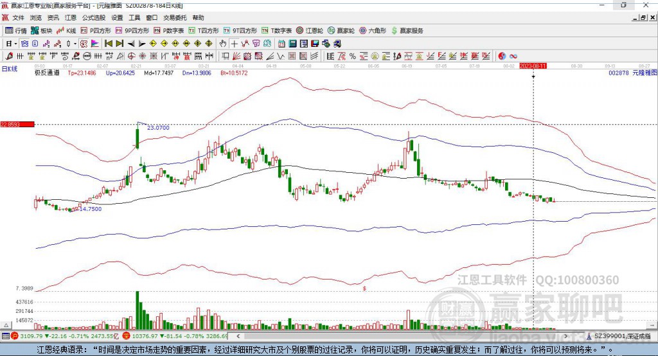The height and width of the screenshot is (356, 658).
Task: Click the red-blue yin-yang icon
Action: click(x=502, y=57)
